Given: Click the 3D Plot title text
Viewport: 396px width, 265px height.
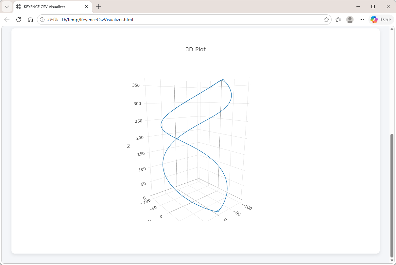Looking at the screenshot, I should 196,49.
